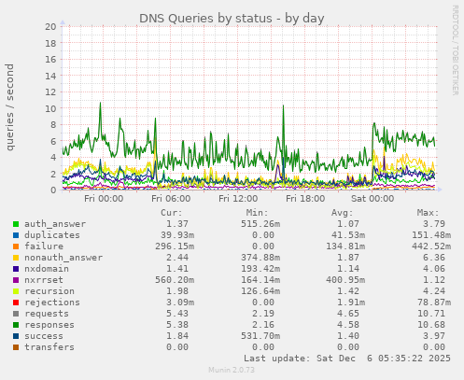Click the responses Avg value 4.58
Viewport: 464px width, 380px height.
[348, 325]
